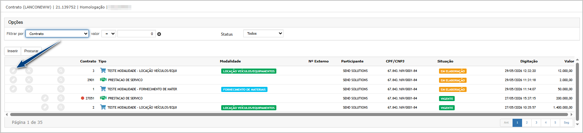The height and width of the screenshot is (133, 583).
Task: Click delete X icon for contract 2901
Action: [x=29, y=80]
